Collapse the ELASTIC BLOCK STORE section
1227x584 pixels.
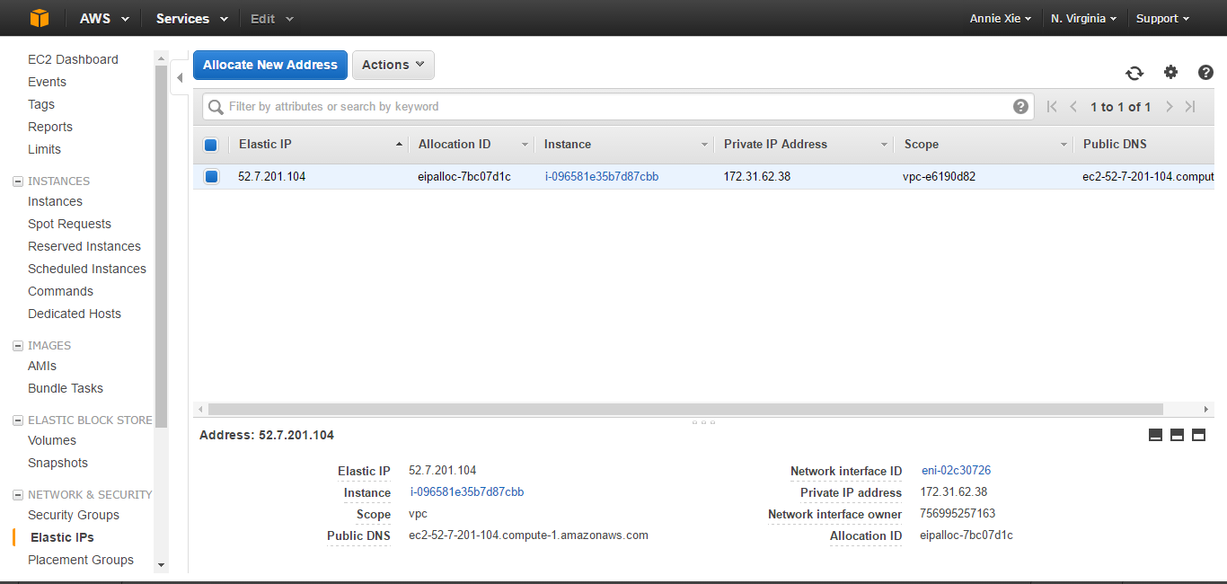pos(17,420)
